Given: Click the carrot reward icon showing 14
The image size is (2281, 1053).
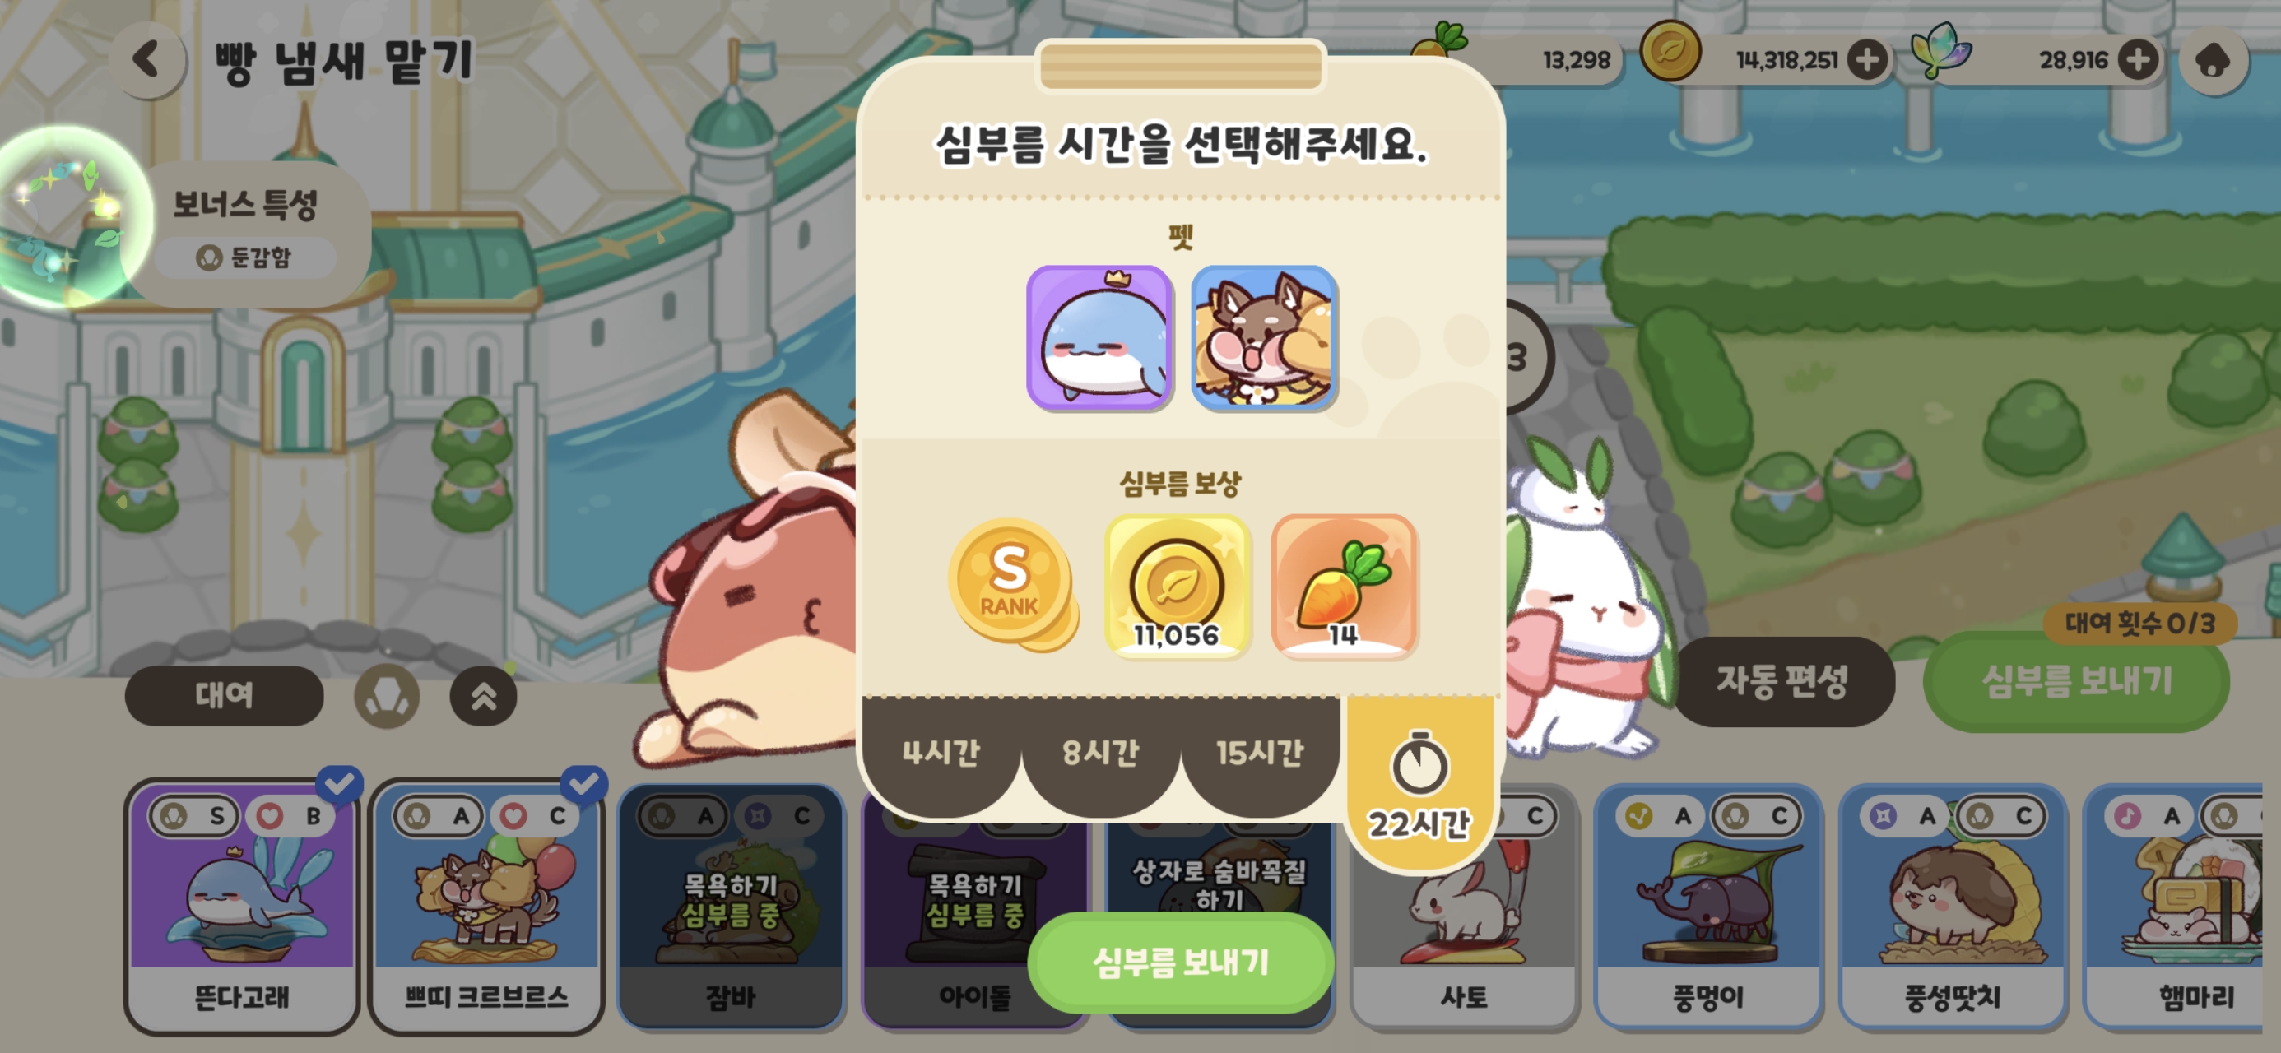Looking at the screenshot, I should [x=1343, y=587].
